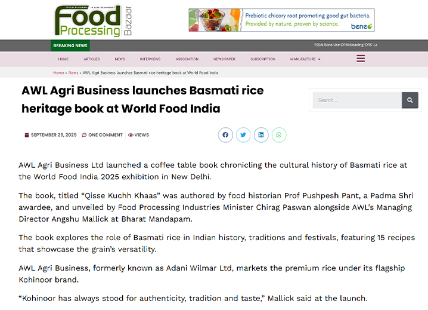The width and height of the screenshot is (428, 310).
Task: Click the search magnifier button
Action: point(410,100)
